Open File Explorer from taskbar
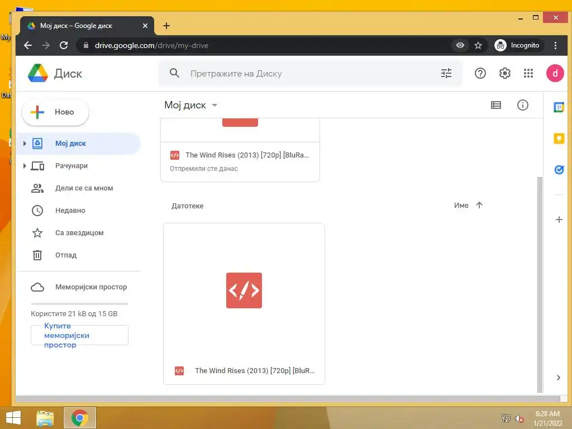572x429 pixels. pos(45,418)
